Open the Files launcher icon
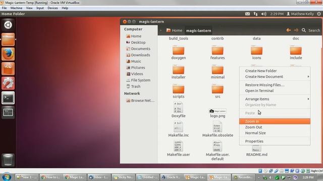Screen dimensions: 323x181 pos(8,39)
